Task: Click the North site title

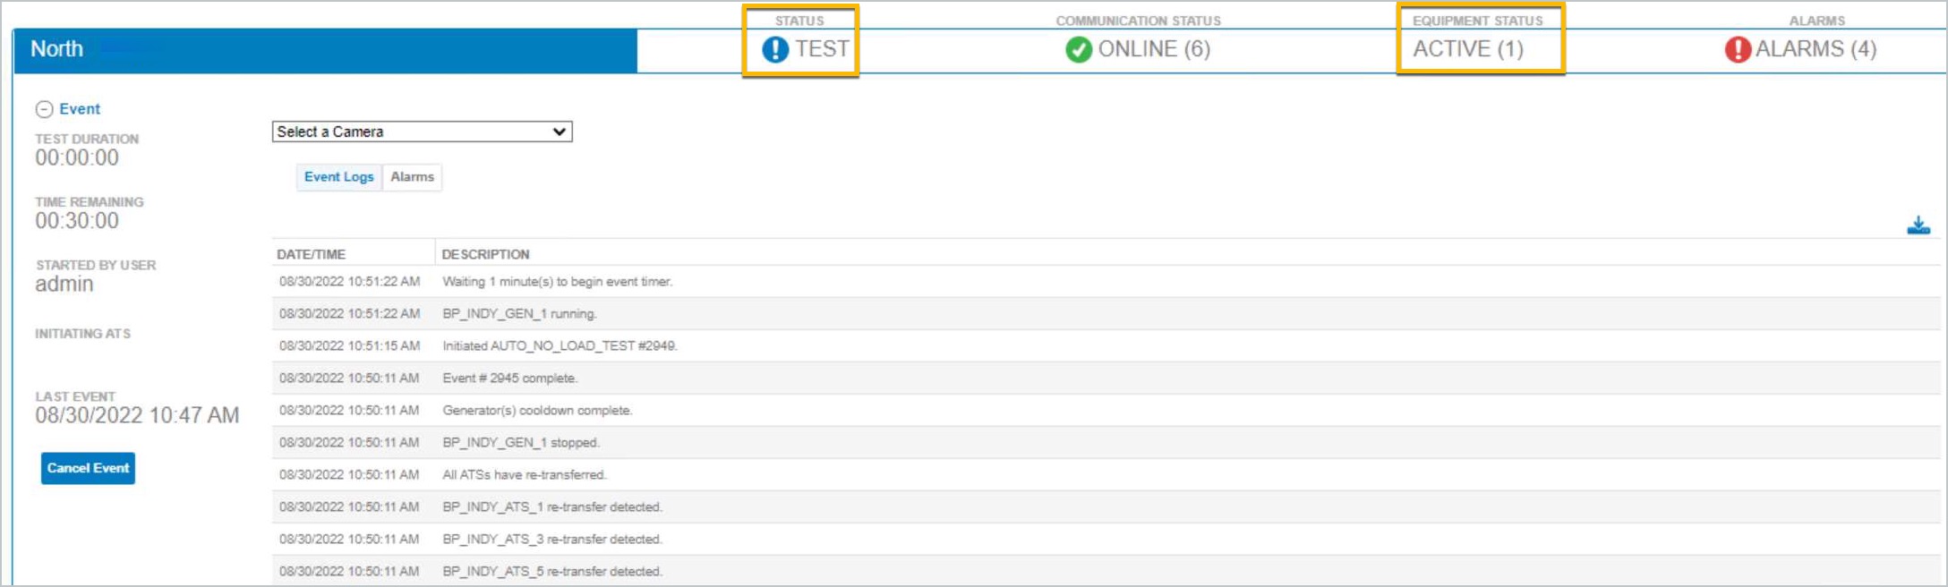Action: [x=56, y=49]
